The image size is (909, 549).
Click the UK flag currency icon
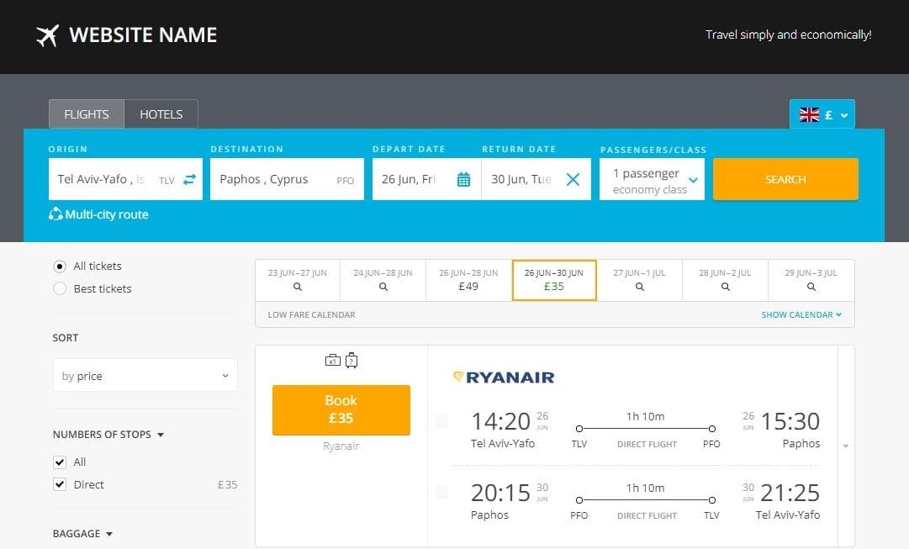pyautogui.click(x=809, y=113)
